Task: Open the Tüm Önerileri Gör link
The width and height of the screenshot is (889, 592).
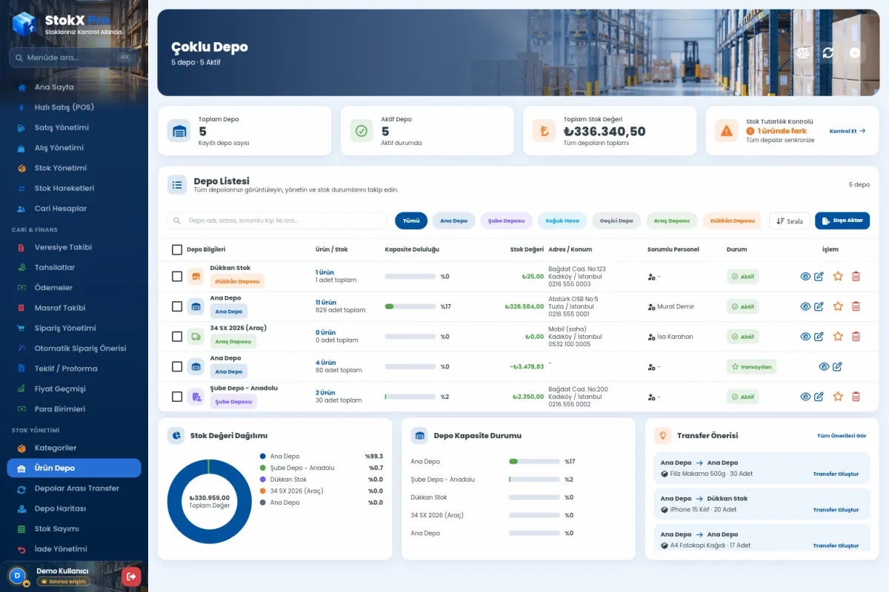Action: 842,436
